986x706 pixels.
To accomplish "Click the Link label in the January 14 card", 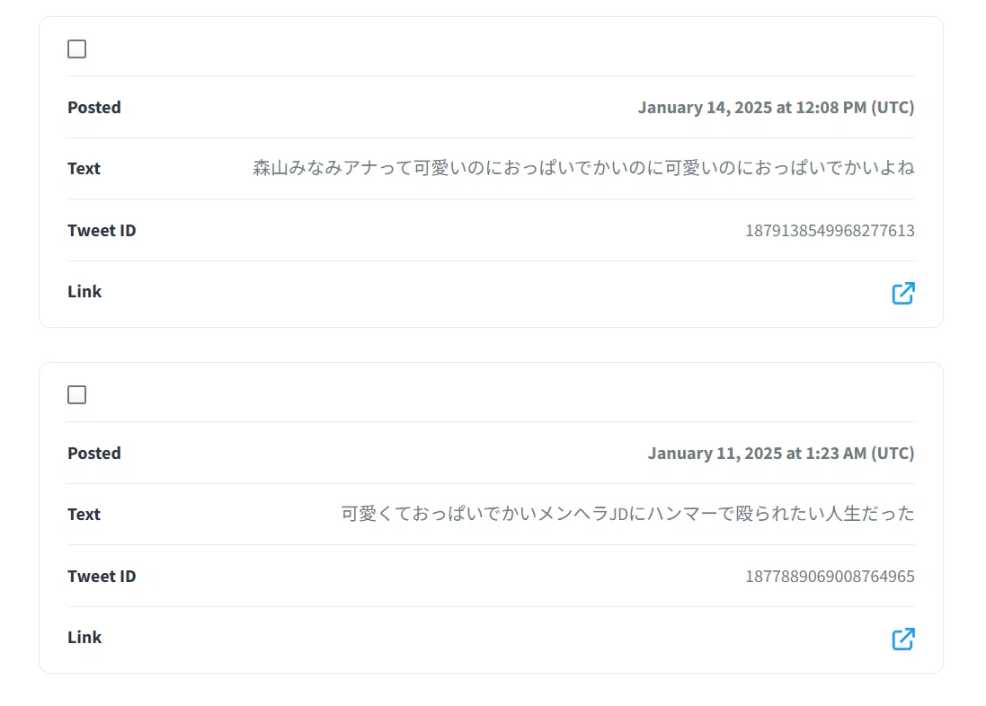I will click(x=84, y=292).
